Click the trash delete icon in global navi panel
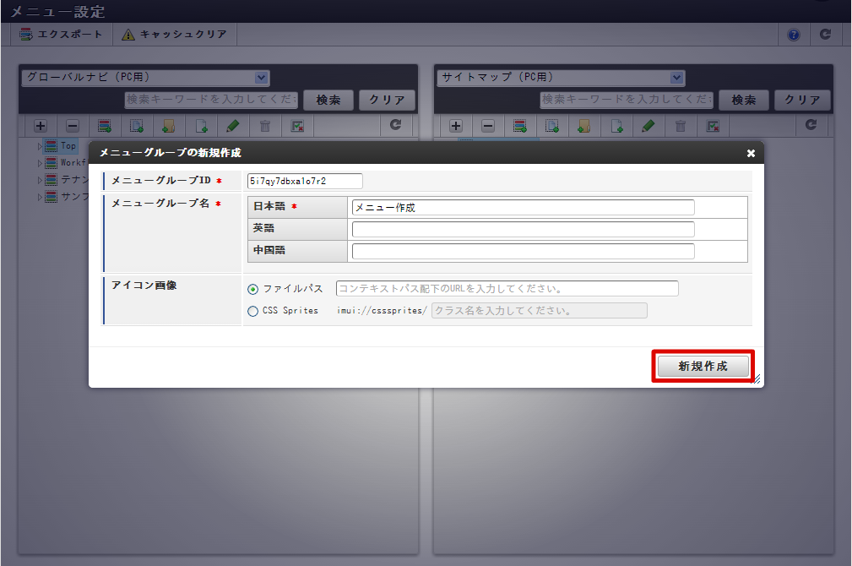The height and width of the screenshot is (566, 852). 264,126
